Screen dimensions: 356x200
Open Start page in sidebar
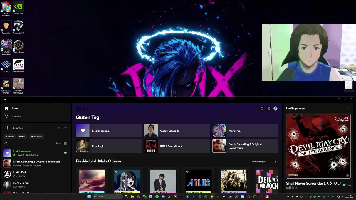coord(15,109)
